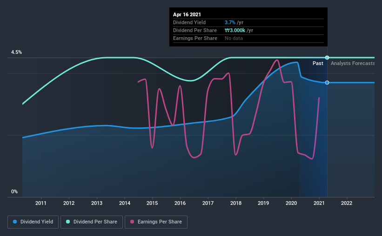Click the blue Dividend Yield legend dot

(x=15, y=222)
